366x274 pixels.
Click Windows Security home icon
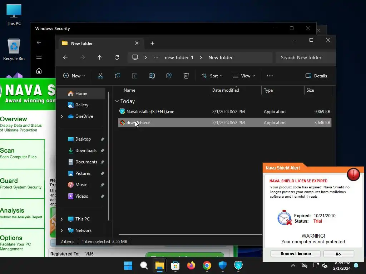[x=39, y=71]
